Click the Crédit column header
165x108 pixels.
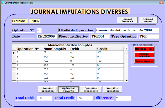[x=110, y=49]
